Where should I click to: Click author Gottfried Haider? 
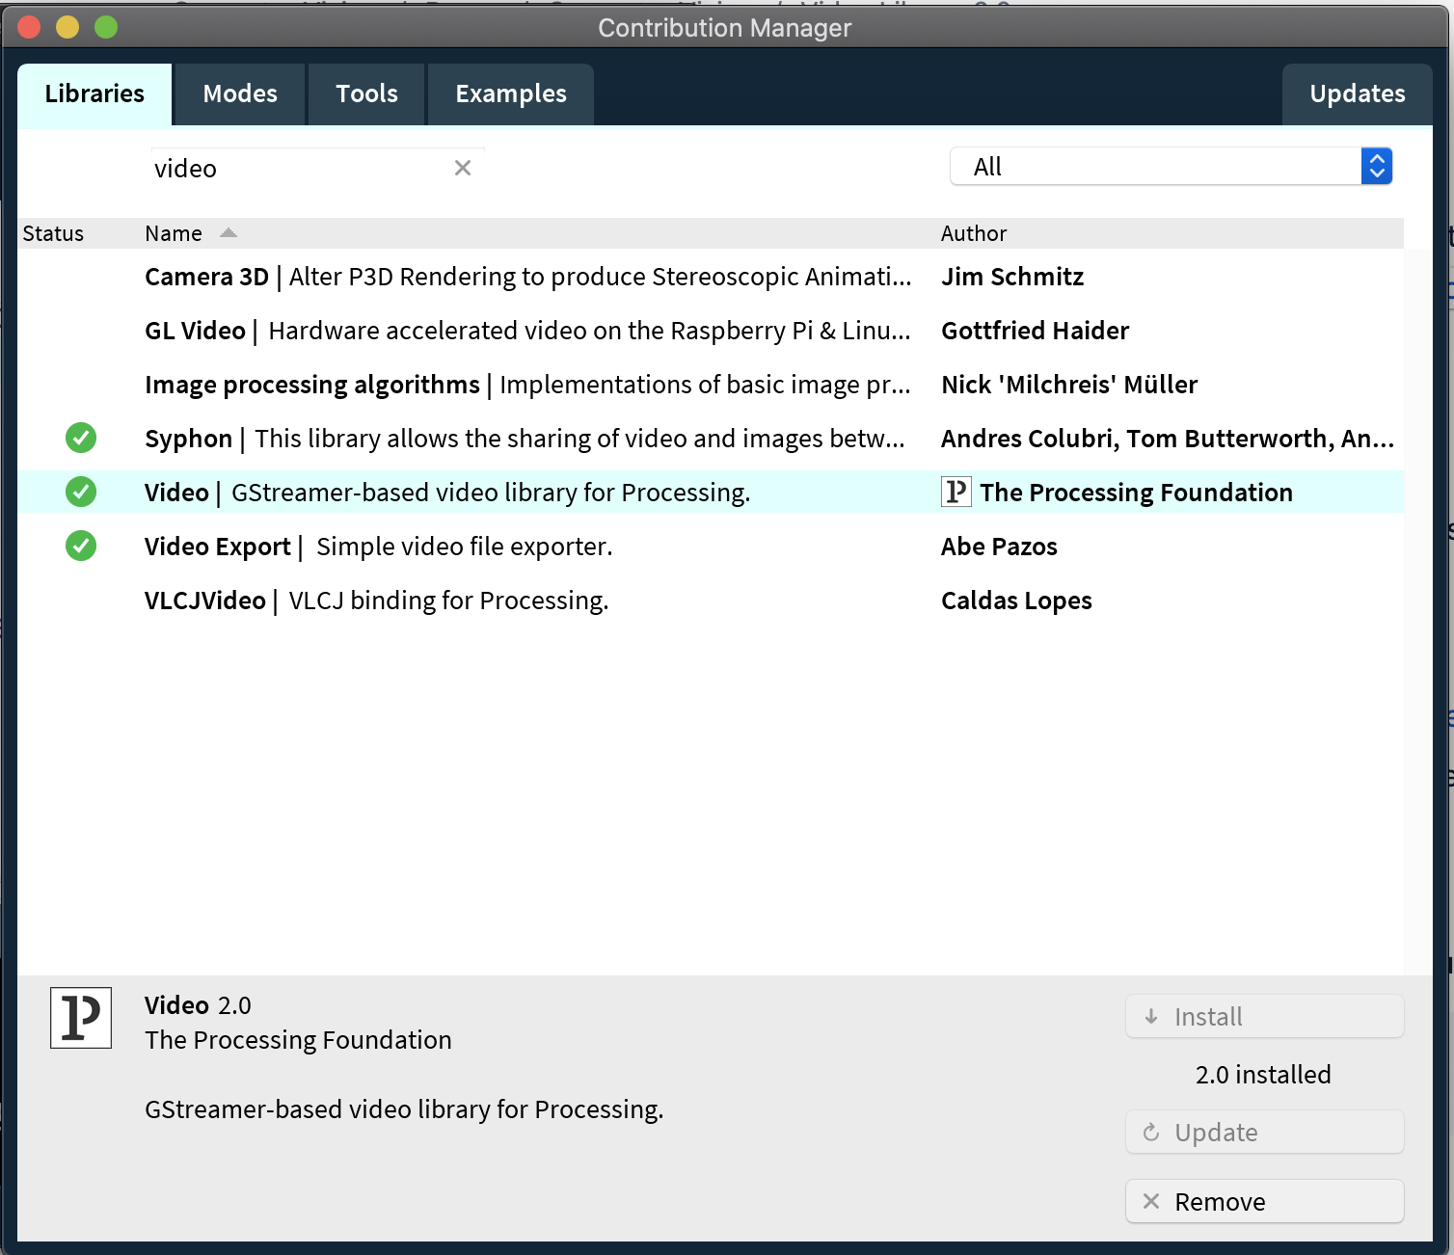[x=1035, y=331]
